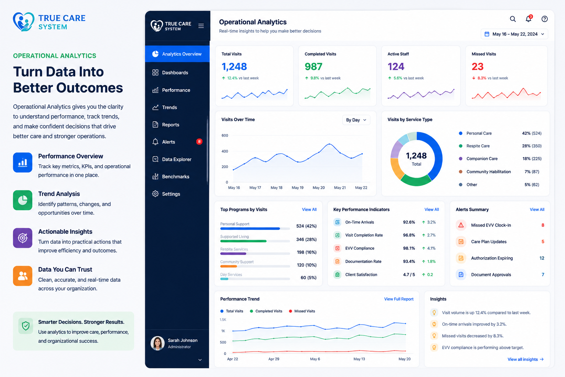Click the Total Visits 1,248 value
This screenshot has width=565, height=377.
click(x=234, y=67)
